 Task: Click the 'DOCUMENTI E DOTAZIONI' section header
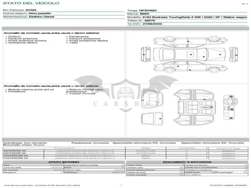[x=187, y=162]
